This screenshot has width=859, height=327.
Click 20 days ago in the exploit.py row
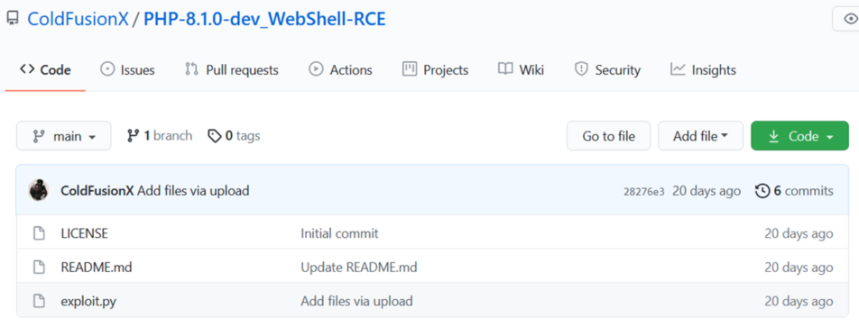[799, 301]
